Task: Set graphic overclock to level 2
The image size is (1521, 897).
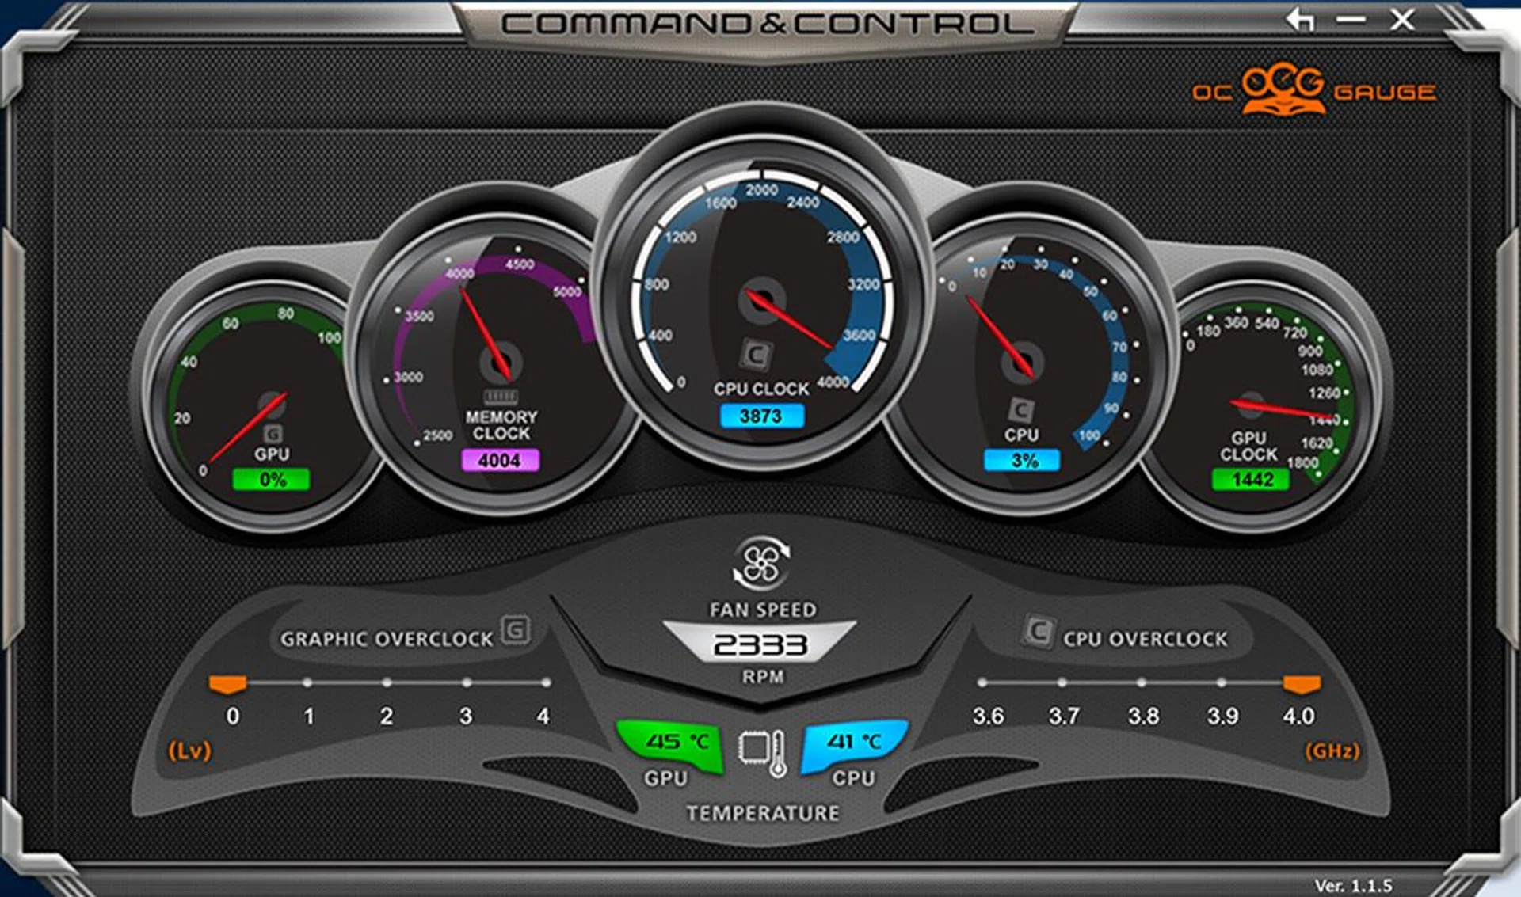Action: [x=387, y=682]
